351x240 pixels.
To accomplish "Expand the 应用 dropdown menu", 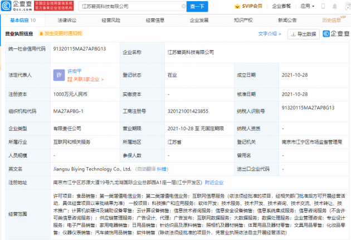I will click(307, 6).
